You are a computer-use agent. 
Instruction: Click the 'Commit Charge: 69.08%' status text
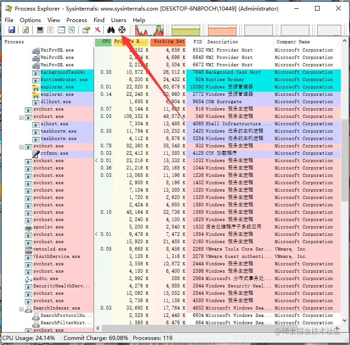pos(96,338)
